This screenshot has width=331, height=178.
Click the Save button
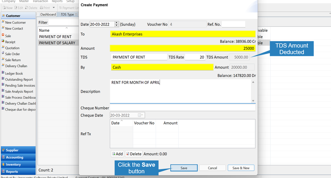184,168
